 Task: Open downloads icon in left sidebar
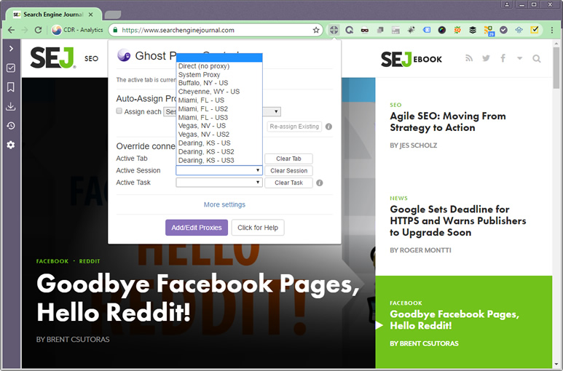click(11, 106)
